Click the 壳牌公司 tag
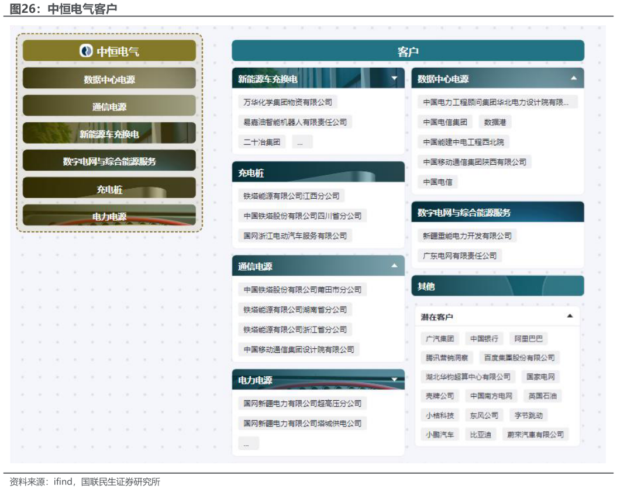The image size is (617, 489). 440,396
